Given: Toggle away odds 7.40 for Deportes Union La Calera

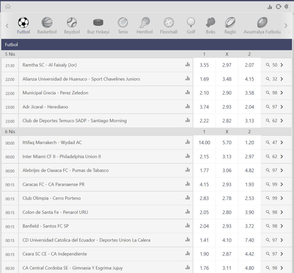Looking at the screenshot, I should (249, 240).
